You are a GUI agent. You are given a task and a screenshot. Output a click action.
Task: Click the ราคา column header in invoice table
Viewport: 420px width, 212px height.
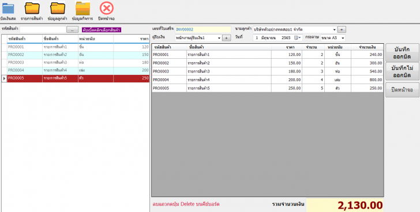(x=287, y=47)
